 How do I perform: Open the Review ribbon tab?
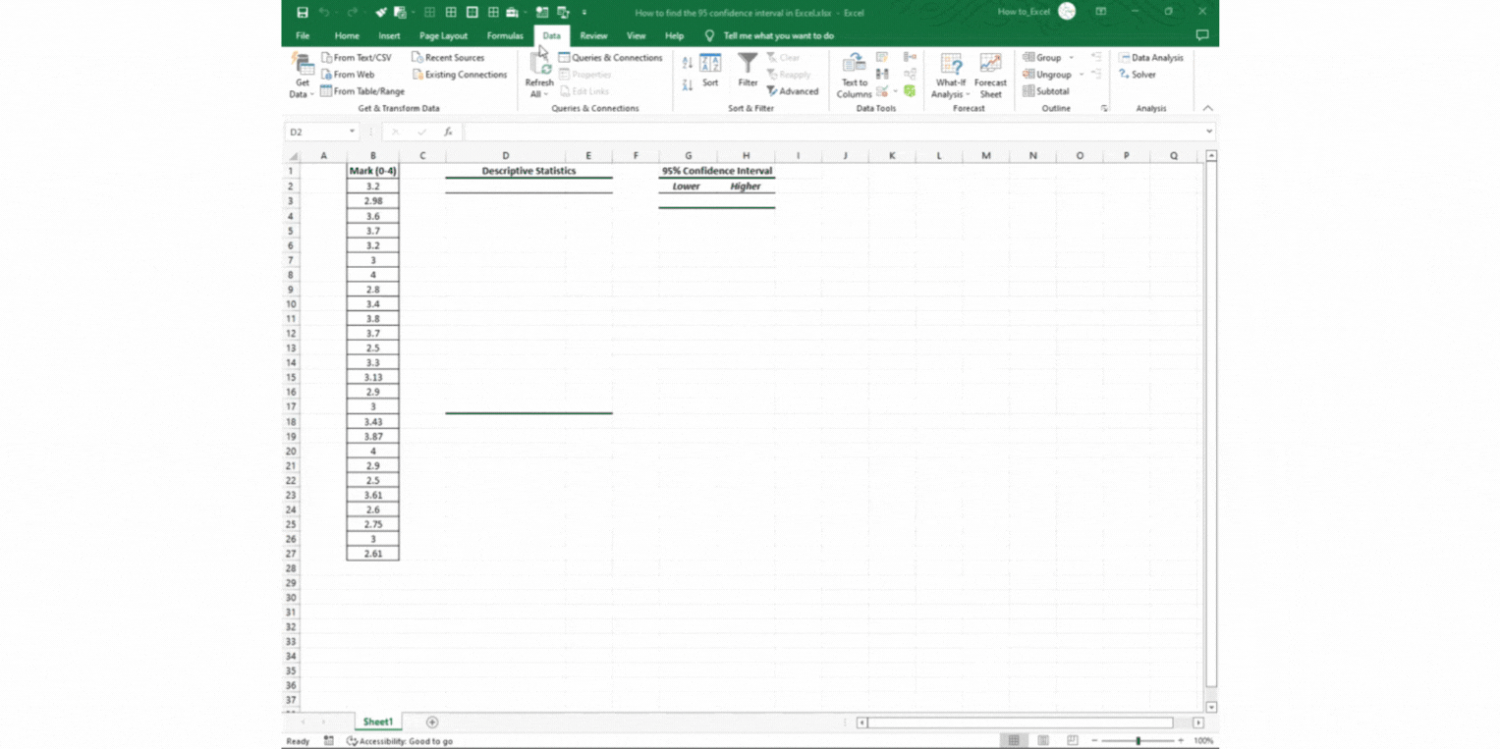point(593,35)
